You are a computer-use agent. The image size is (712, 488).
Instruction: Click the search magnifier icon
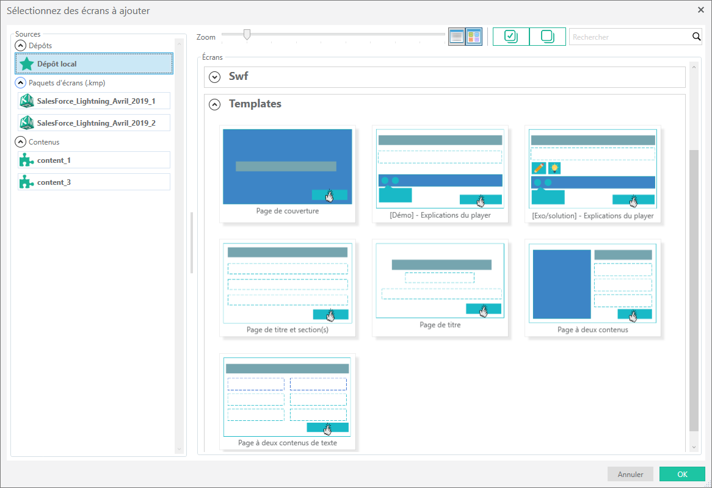(x=696, y=37)
